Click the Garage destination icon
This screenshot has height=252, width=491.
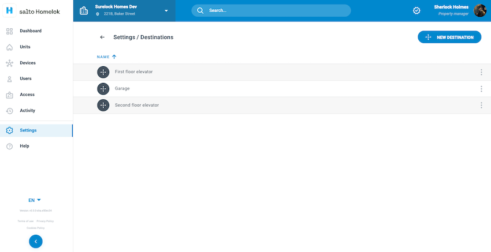[103, 89]
